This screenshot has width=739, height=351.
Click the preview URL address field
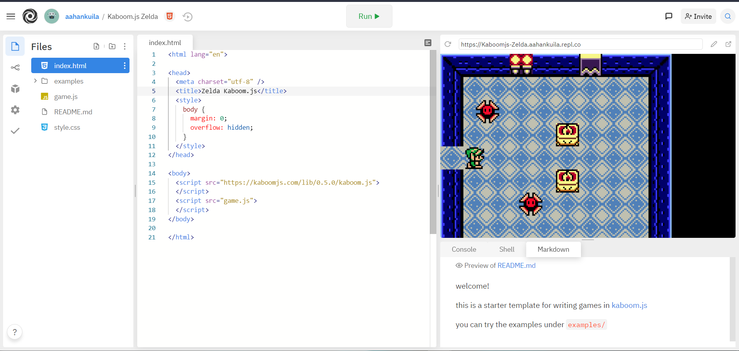point(580,44)
